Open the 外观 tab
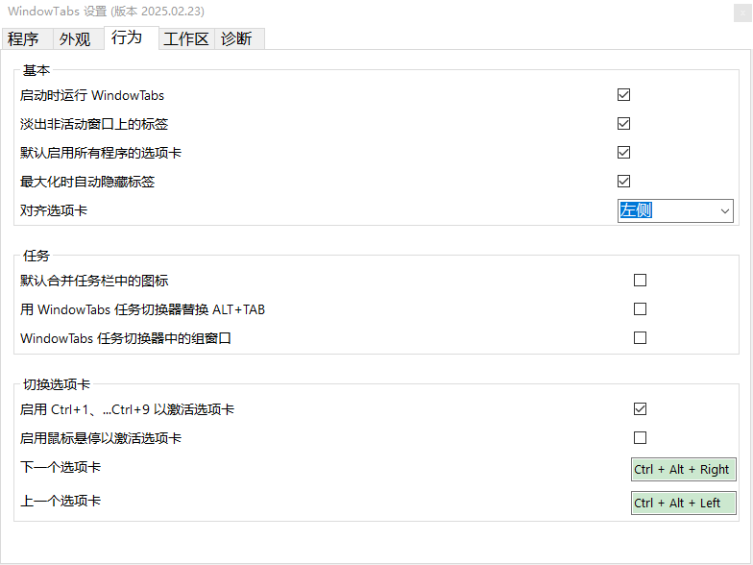753x565 pixels. coord(79,38)
